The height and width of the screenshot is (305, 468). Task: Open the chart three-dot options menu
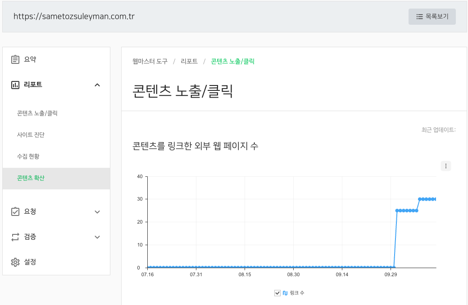click(x=446, y=166)
